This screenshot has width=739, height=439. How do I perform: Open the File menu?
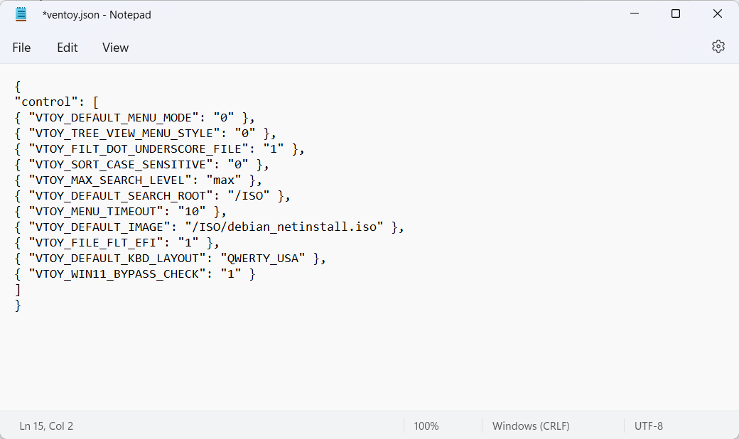pyautogui.click(x=21, y=48)
